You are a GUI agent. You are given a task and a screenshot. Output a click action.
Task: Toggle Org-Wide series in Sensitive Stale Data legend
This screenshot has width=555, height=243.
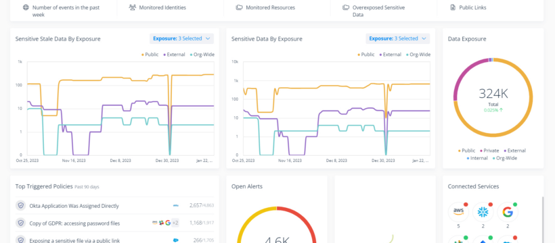202,55
